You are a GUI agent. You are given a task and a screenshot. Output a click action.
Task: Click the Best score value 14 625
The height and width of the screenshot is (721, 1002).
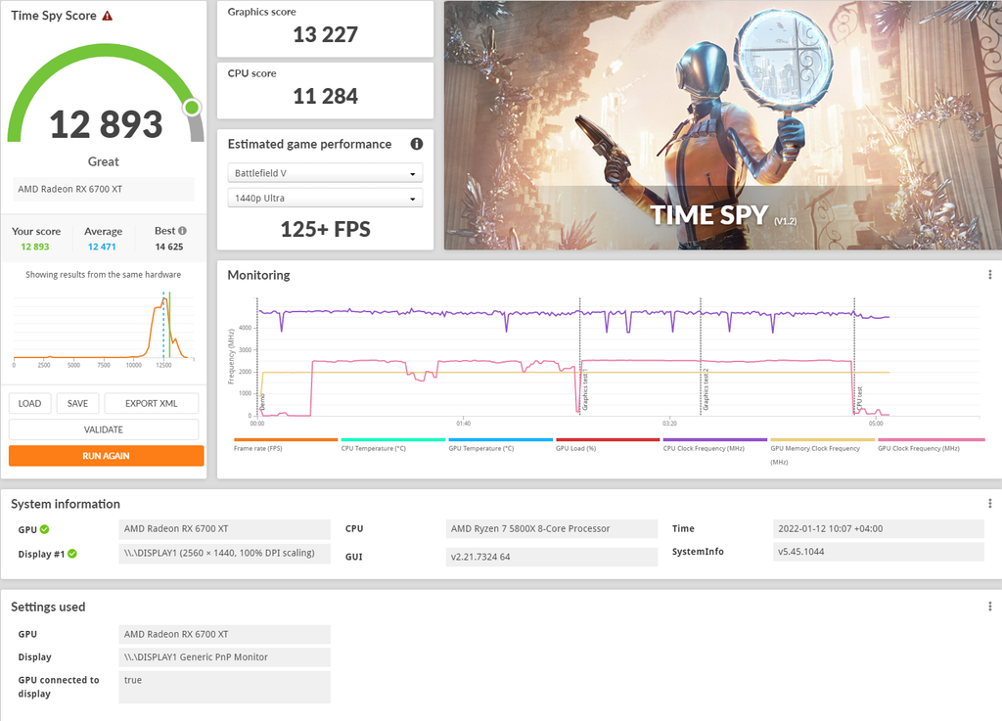pos(169,248)
